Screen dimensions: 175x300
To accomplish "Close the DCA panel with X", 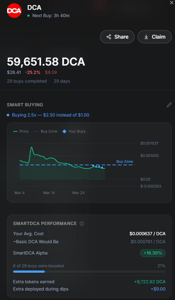I will pyautogui.click(x=172, y=3).
